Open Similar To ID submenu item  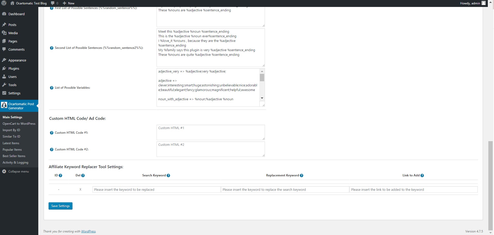click(x=11, y=137)
